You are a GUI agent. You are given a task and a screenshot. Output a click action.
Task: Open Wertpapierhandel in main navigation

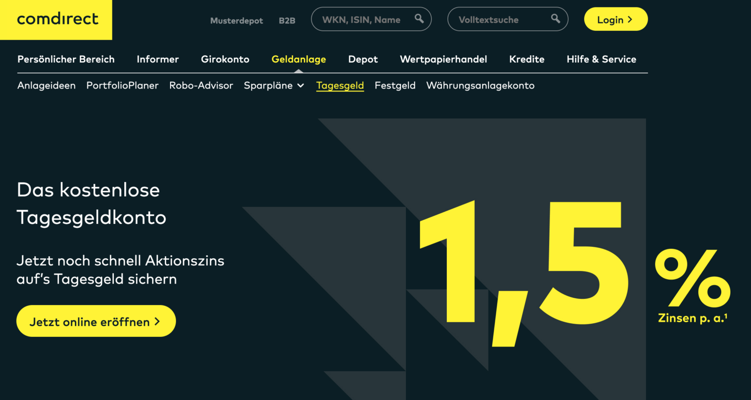point(443,59)
